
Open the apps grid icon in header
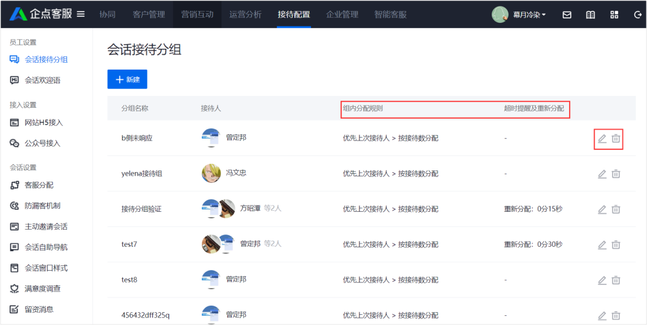click(x=614, y=15)
